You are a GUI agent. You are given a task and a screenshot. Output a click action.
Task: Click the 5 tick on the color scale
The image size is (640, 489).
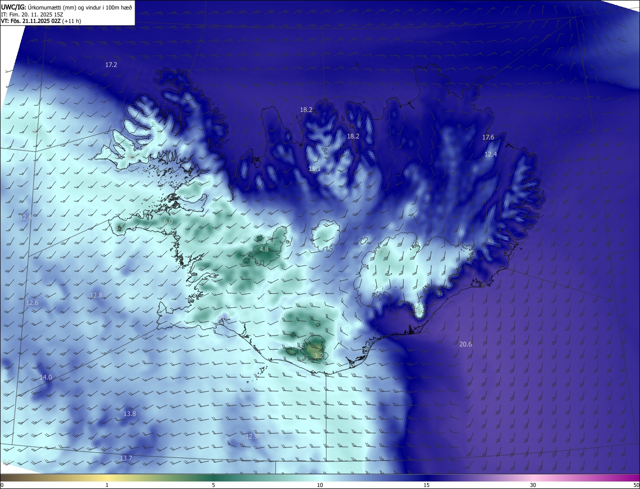213,485
